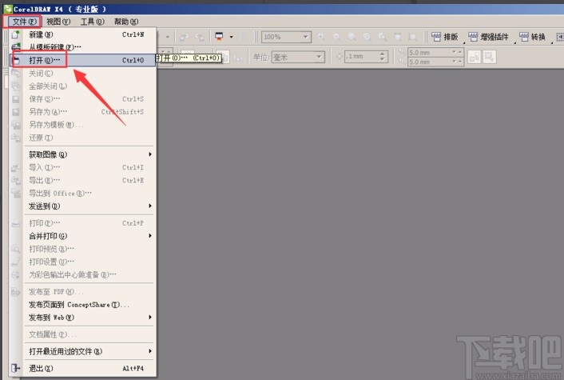
Task: Expand the 发送到 submenu
Action: click(83, 206)
